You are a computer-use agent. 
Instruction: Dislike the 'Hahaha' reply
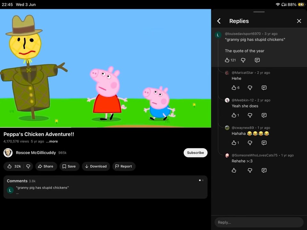(x=250, y=143)
